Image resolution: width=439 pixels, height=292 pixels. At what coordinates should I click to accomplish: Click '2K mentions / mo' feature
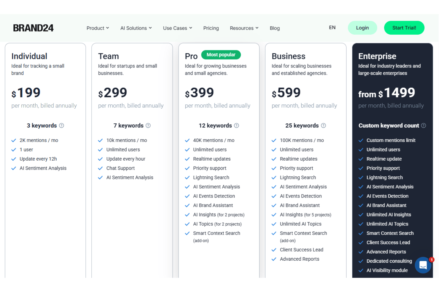(x=39, y=140)
